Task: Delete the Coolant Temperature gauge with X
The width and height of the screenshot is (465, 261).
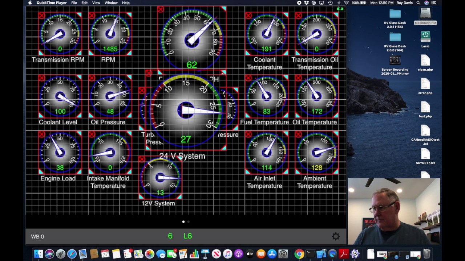Action: 248,15
